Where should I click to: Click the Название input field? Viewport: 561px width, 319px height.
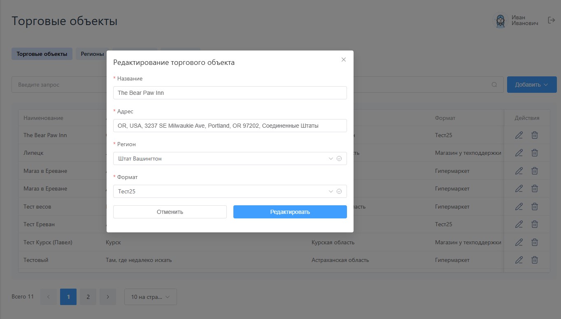pos(230,93)
